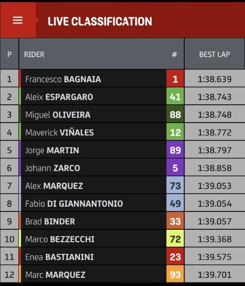
Task: Click dark green number 88 badge
Action: click(175, 114)
